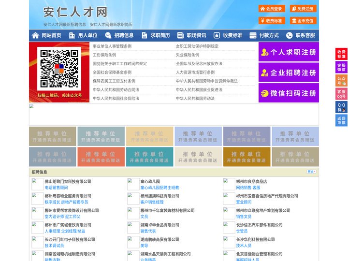Click the QR code image
This screenshot has width=348, height=261.
click(59, 69)
